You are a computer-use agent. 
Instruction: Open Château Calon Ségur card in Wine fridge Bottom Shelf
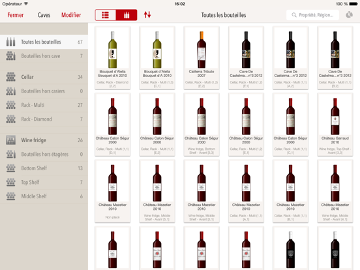click(x=202, y=125)
